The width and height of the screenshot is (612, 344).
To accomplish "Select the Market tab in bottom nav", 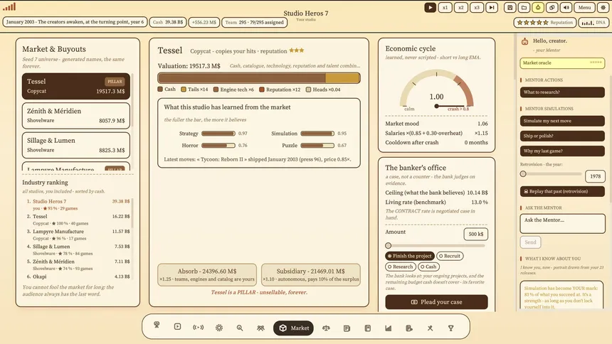I will click(x=295, y=328).
